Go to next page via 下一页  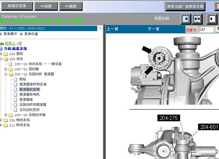[153, 29]
